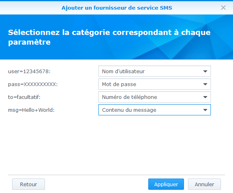Click the arrow on Contenu du message dropdown
The width and height of the screenshot is (233, 193).
pos(205,110)
